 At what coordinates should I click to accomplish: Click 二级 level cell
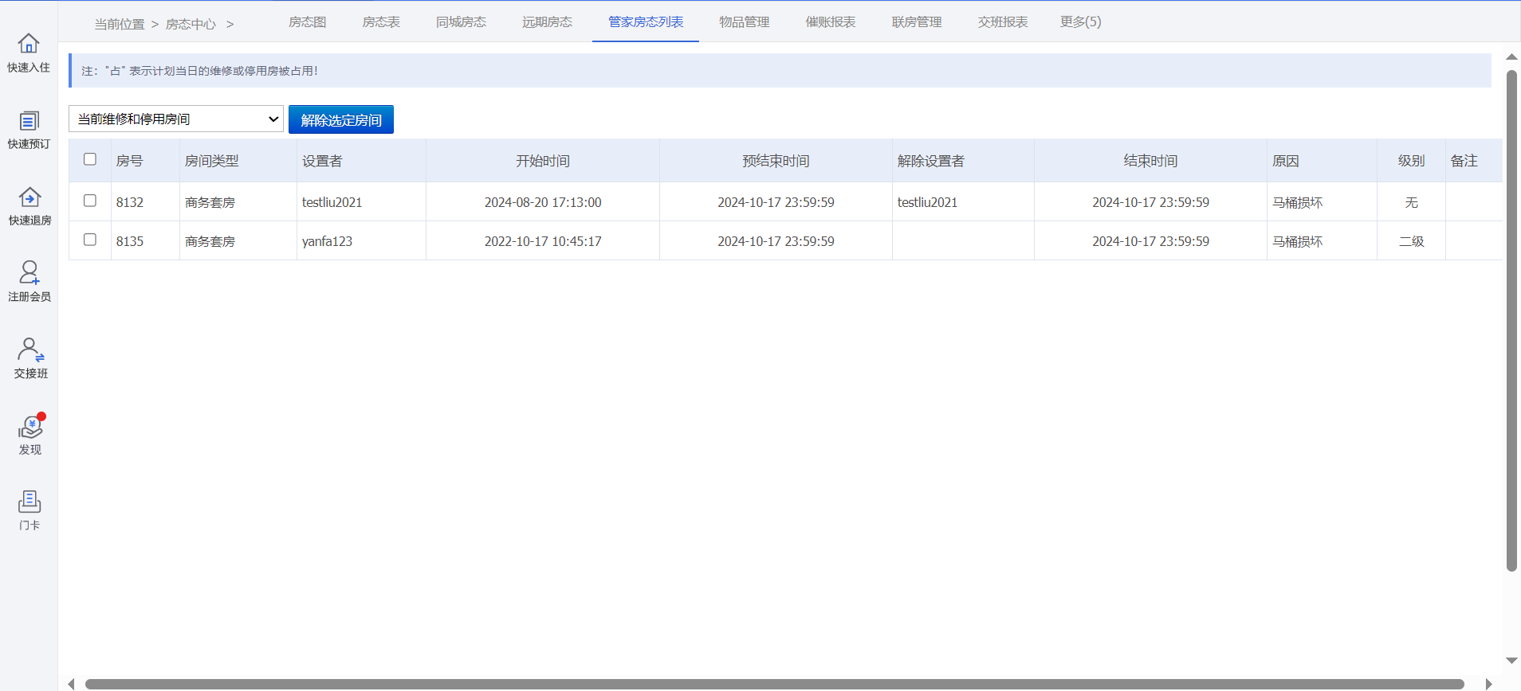point(1411,241)
